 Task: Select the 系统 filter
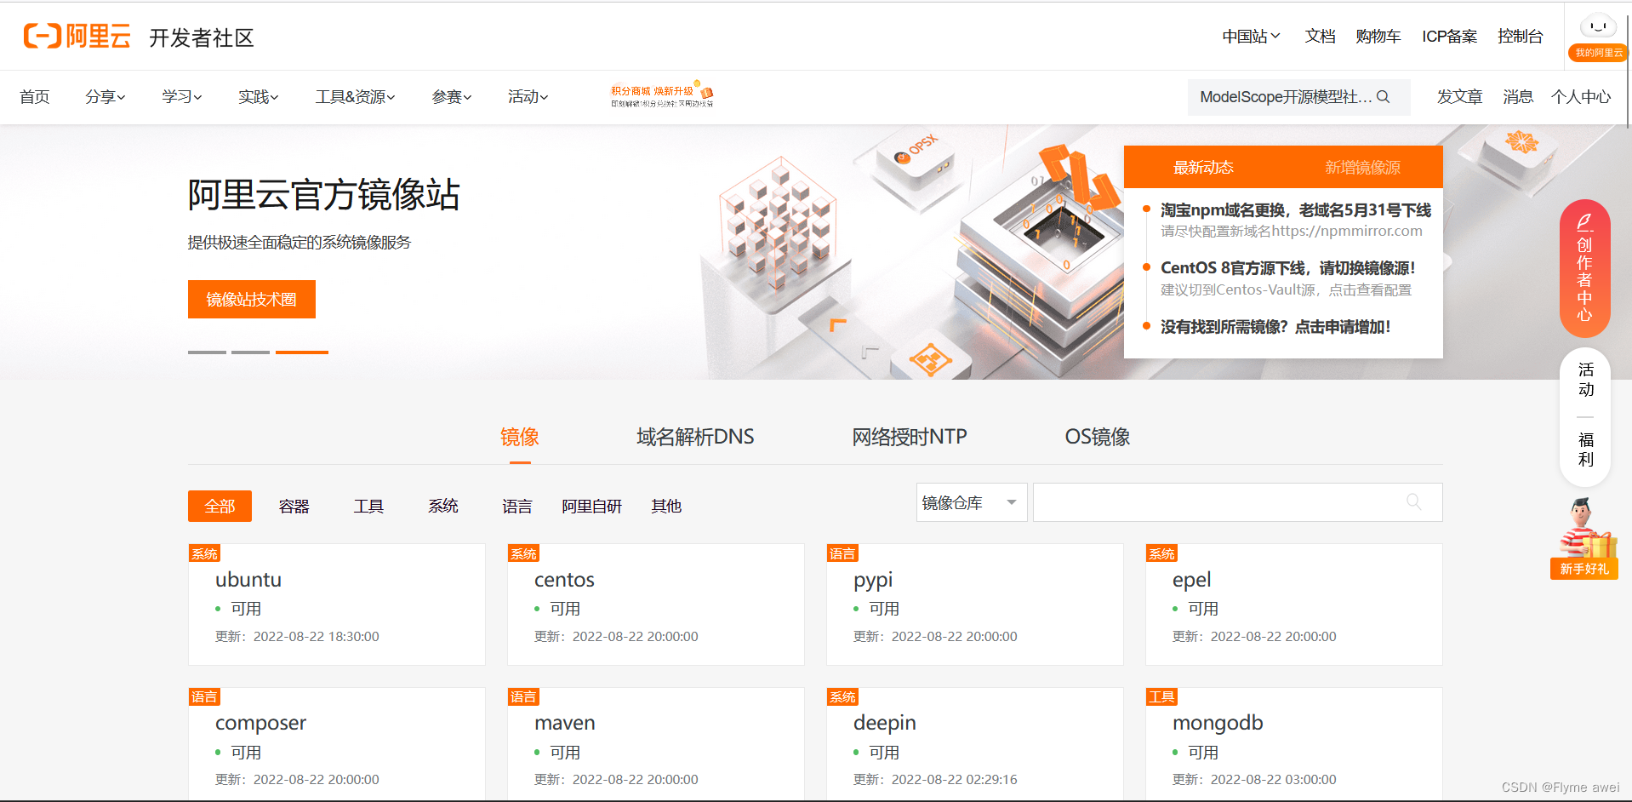click(x=442, y=506)
